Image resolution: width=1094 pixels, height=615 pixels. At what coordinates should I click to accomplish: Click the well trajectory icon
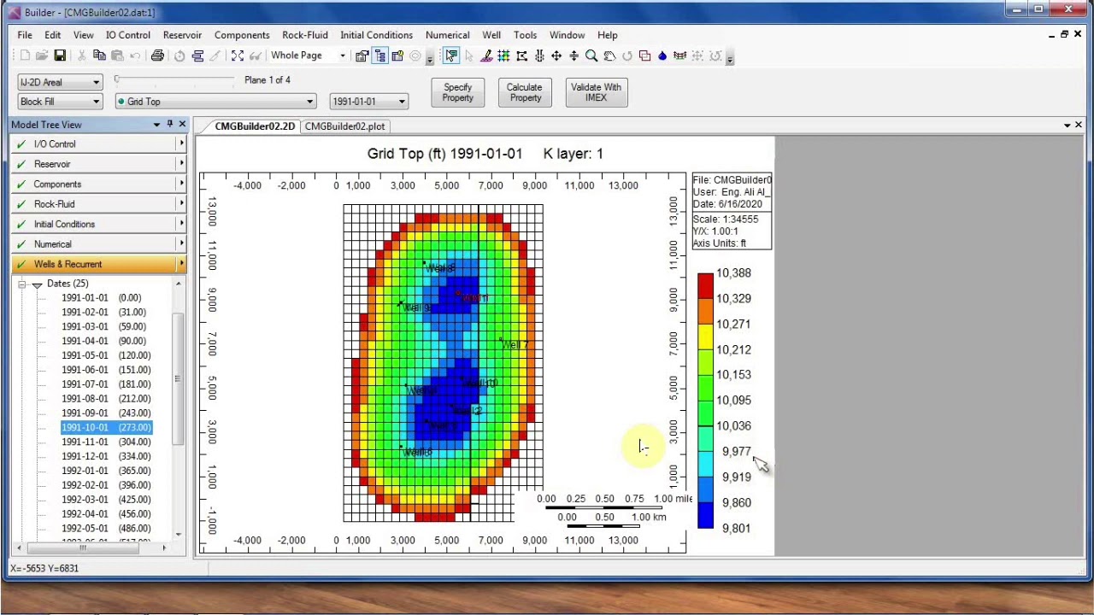(680, 56)
